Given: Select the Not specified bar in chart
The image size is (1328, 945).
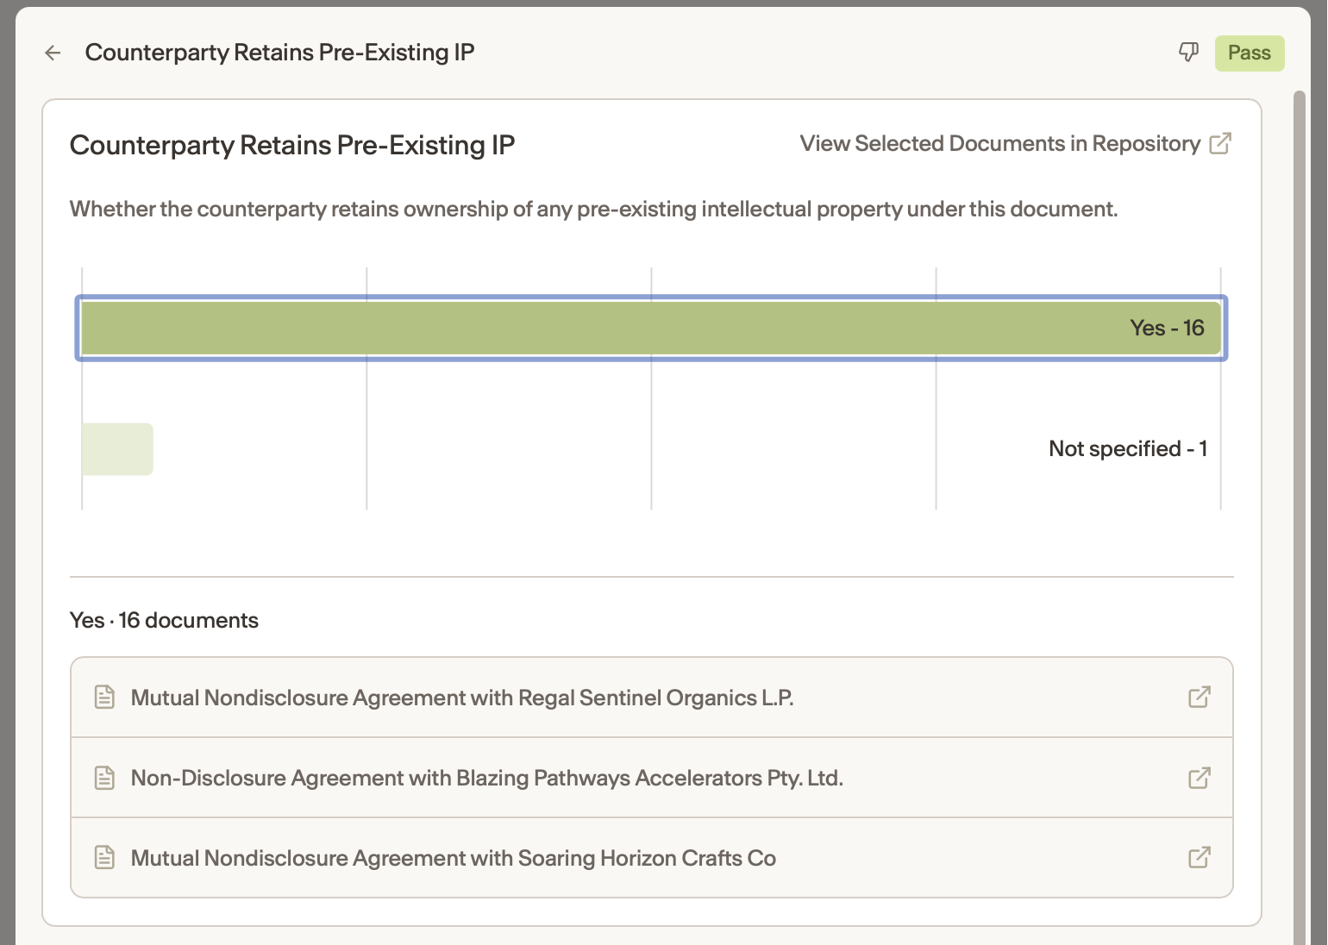Looking at the screenshot, I should [x=117, y=449].
